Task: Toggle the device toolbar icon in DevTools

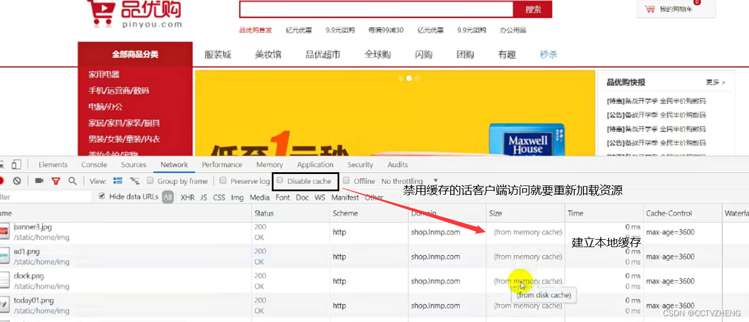Action: [x=16, y=165]
